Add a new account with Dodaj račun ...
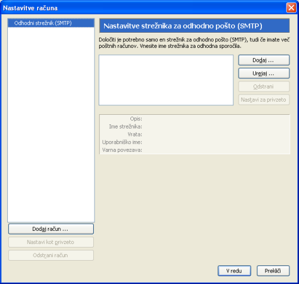Image resolution: width=299 pixels, height=284 pixels. (x=51, y=229)
